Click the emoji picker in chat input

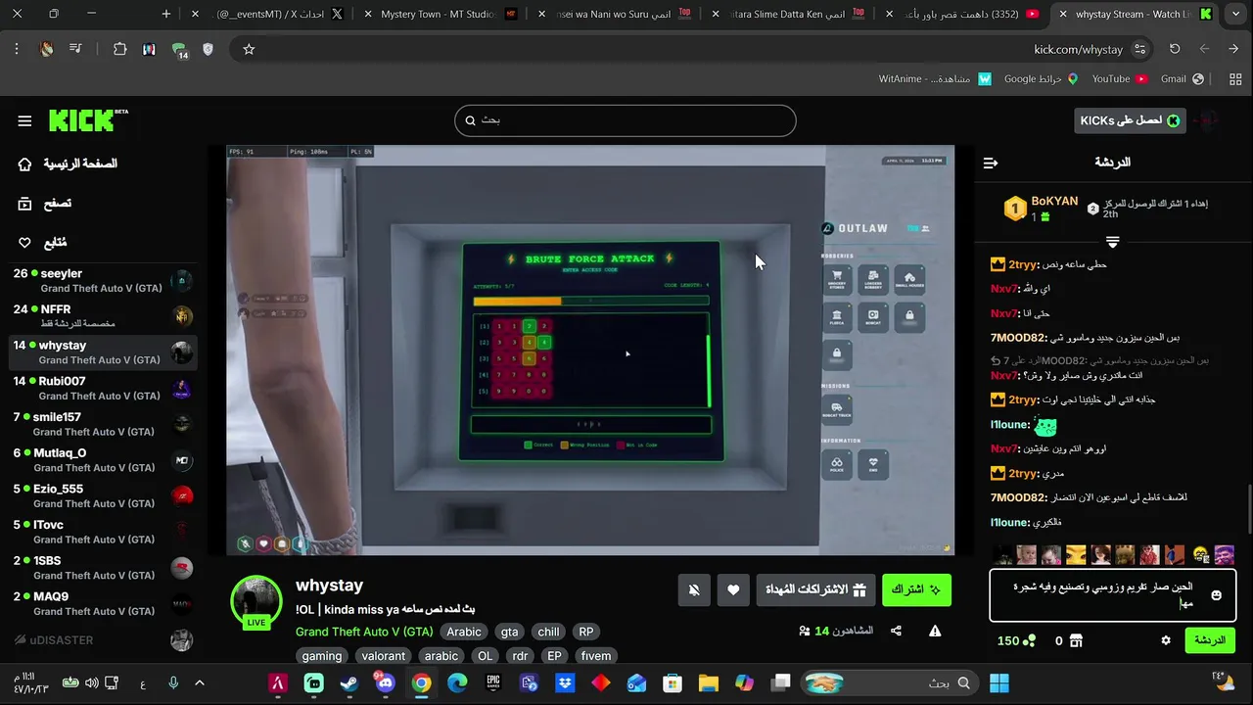(x=1217, y=595)
